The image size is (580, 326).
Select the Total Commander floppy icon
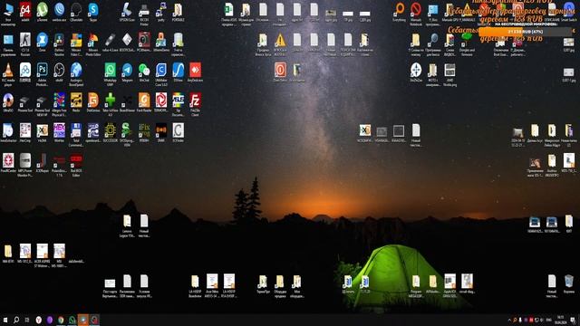(76, 130)
